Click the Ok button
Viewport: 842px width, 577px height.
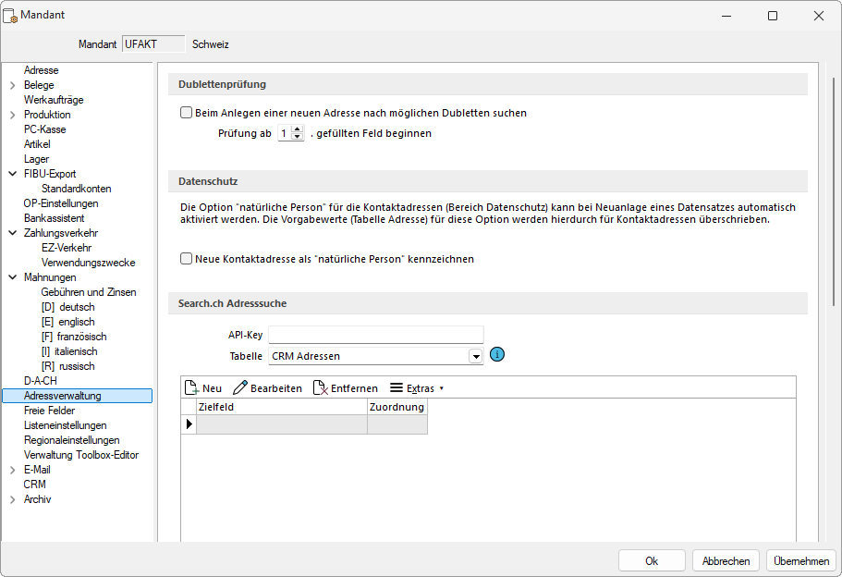pyautogui.click(x=652, y=560)
